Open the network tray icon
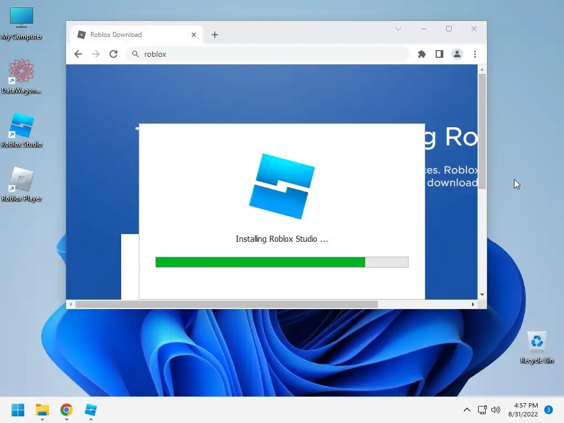 click(482, 410)
